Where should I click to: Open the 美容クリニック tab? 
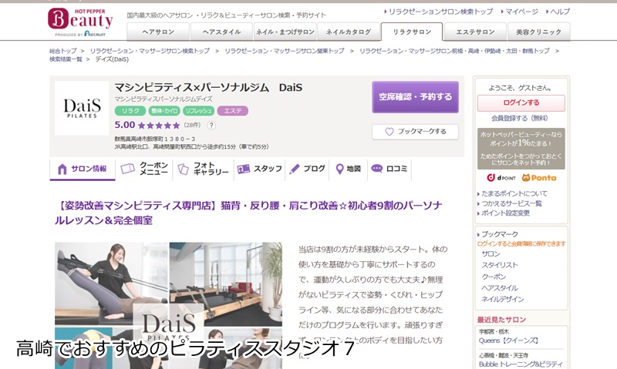coord(538,32)
